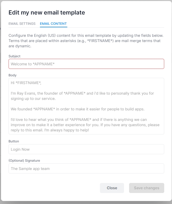Focus the optional Signature field

(x=86, y=168)
